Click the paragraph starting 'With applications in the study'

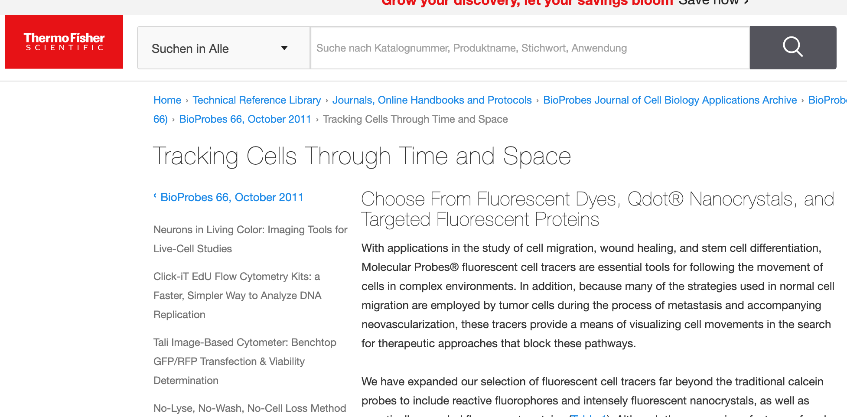(x=598, y=296)
